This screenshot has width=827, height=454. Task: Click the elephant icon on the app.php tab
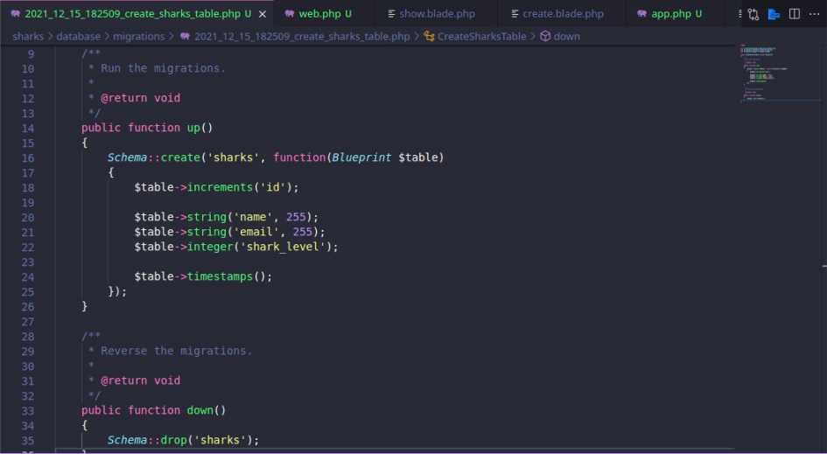click(641, 14)
